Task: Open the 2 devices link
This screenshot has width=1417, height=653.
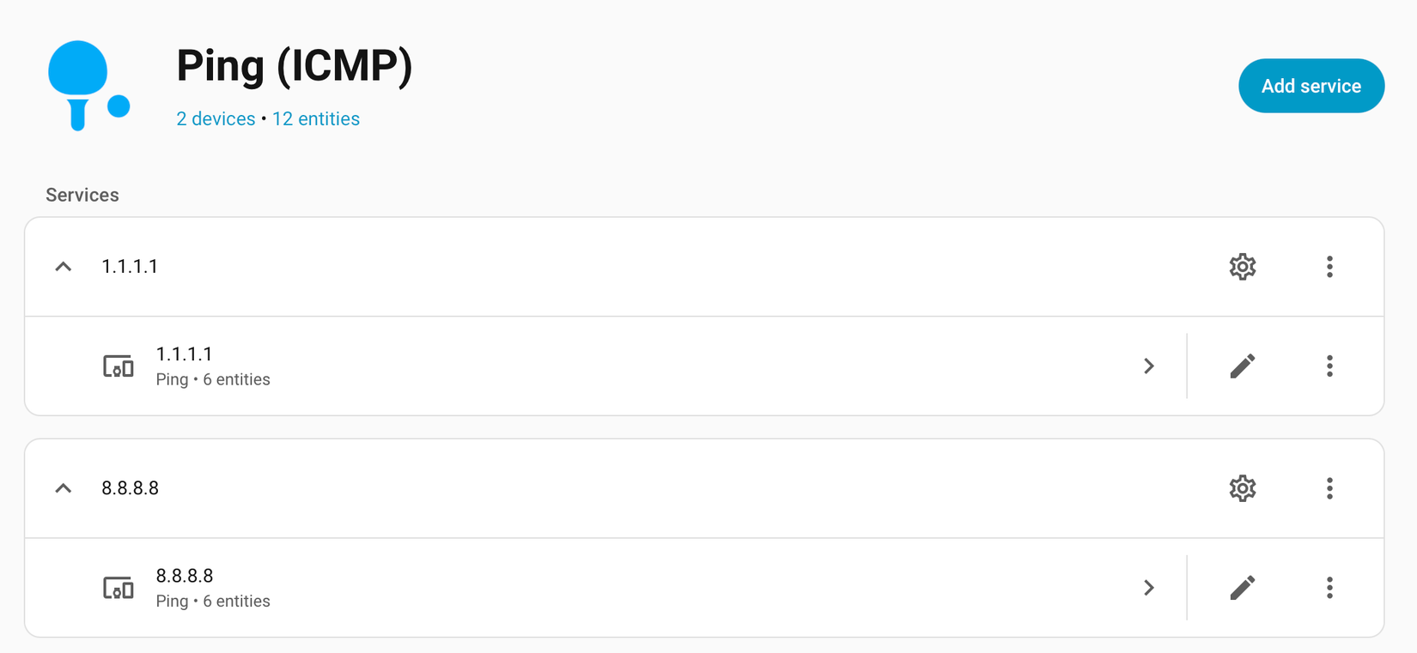Action: (215, 118)
